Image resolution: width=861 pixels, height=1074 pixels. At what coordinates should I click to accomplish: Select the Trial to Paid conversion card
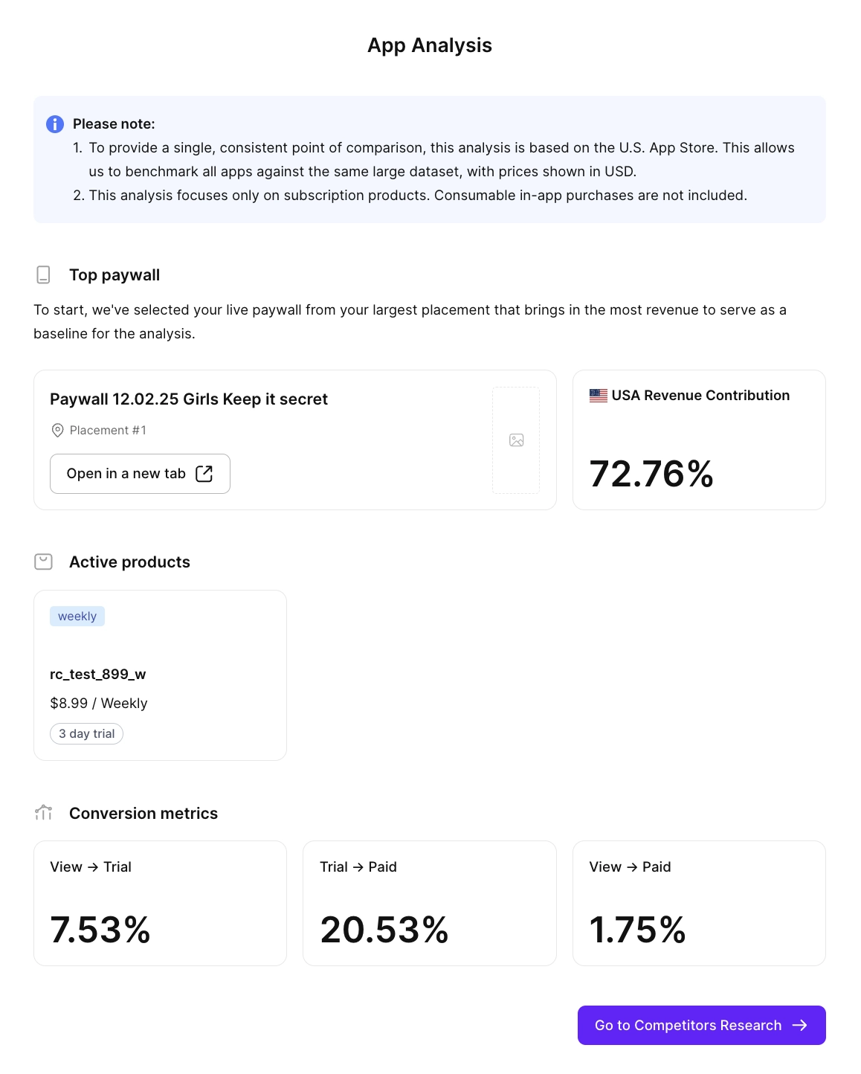coord(430,903)
